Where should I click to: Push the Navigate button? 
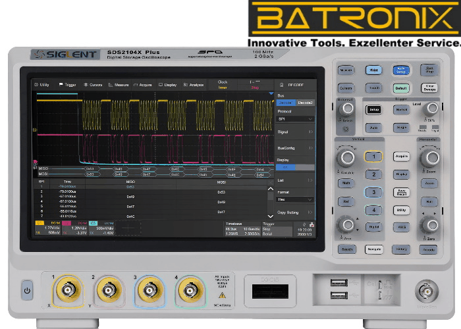click(x=374, y=249)
